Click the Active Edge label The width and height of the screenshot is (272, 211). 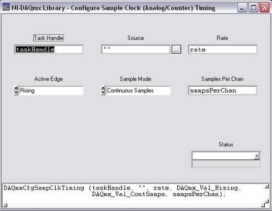point(49,79)
